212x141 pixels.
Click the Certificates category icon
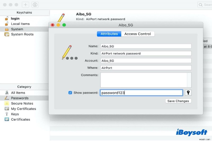7,119
